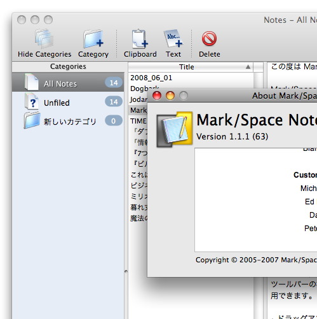Minimize the About Mark/Space window
317x319 pixels.
[170, 96]
